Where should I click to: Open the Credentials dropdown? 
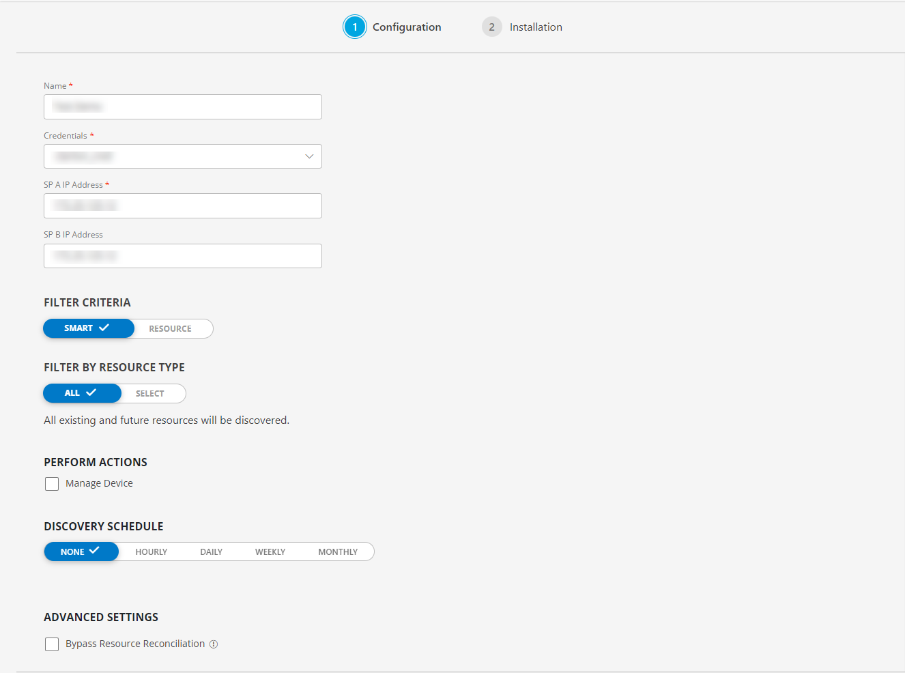pos(182,156)
